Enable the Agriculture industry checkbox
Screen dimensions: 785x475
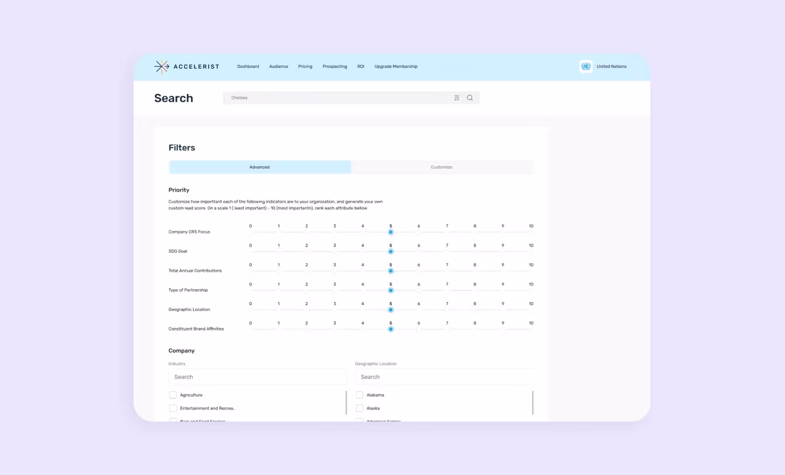click(x=173, y=395)
